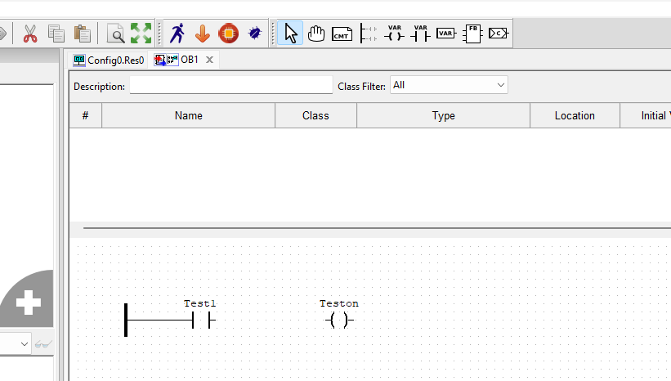This screenshot has width=671, height=381.
Task: Click the Paste clipboard icon
Action: pyautogui.click(x=82, y=34)
